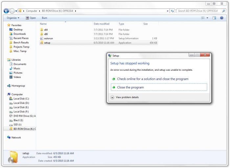The width and height of the screenshot is (230, 168).
Task: Select the x86 folder icon
Action: pyautogui.click(x=41, y=34)
